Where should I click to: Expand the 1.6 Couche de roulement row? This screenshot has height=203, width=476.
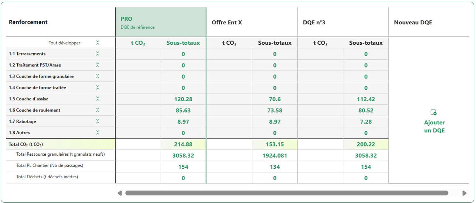pos(98,110)
